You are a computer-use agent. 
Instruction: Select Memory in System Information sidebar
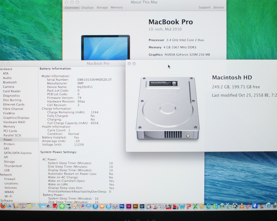(9, 127)
